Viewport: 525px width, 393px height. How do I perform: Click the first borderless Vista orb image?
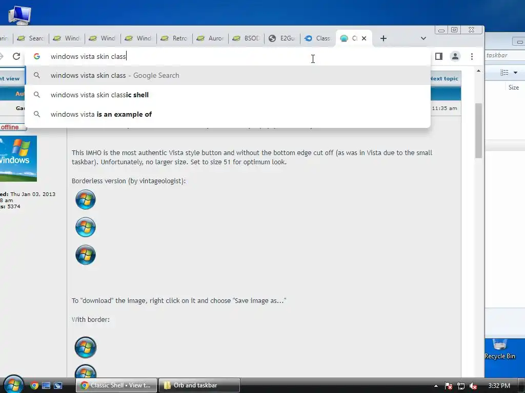click(x=86, y=200)
